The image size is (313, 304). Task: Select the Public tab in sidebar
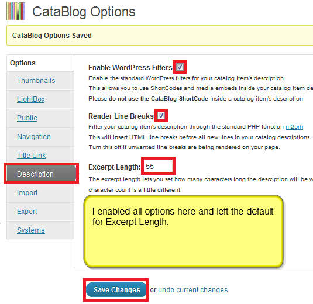[x=27, y=118]
